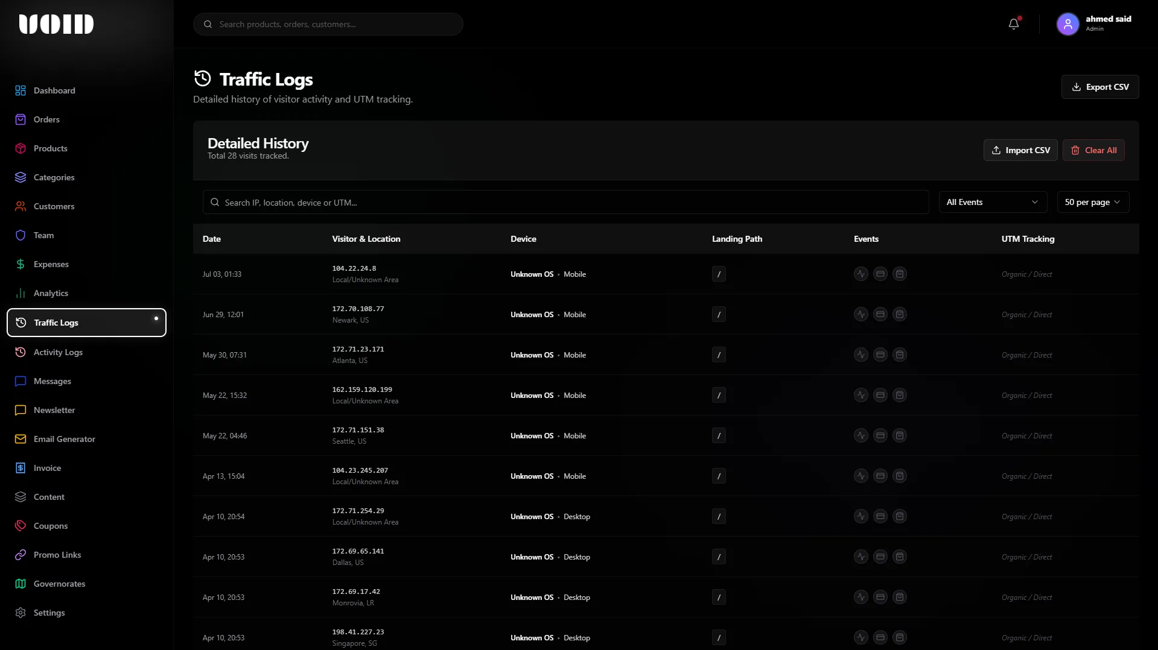Go to Traffic Logs in sidebar
Screen dimensions: 1158x650
(x=86, y=323)
